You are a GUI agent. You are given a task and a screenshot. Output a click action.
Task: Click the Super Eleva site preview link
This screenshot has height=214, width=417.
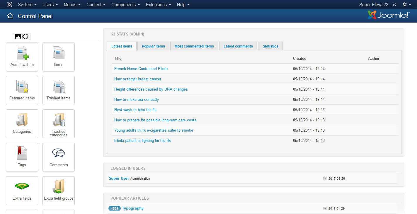point(377,5)
